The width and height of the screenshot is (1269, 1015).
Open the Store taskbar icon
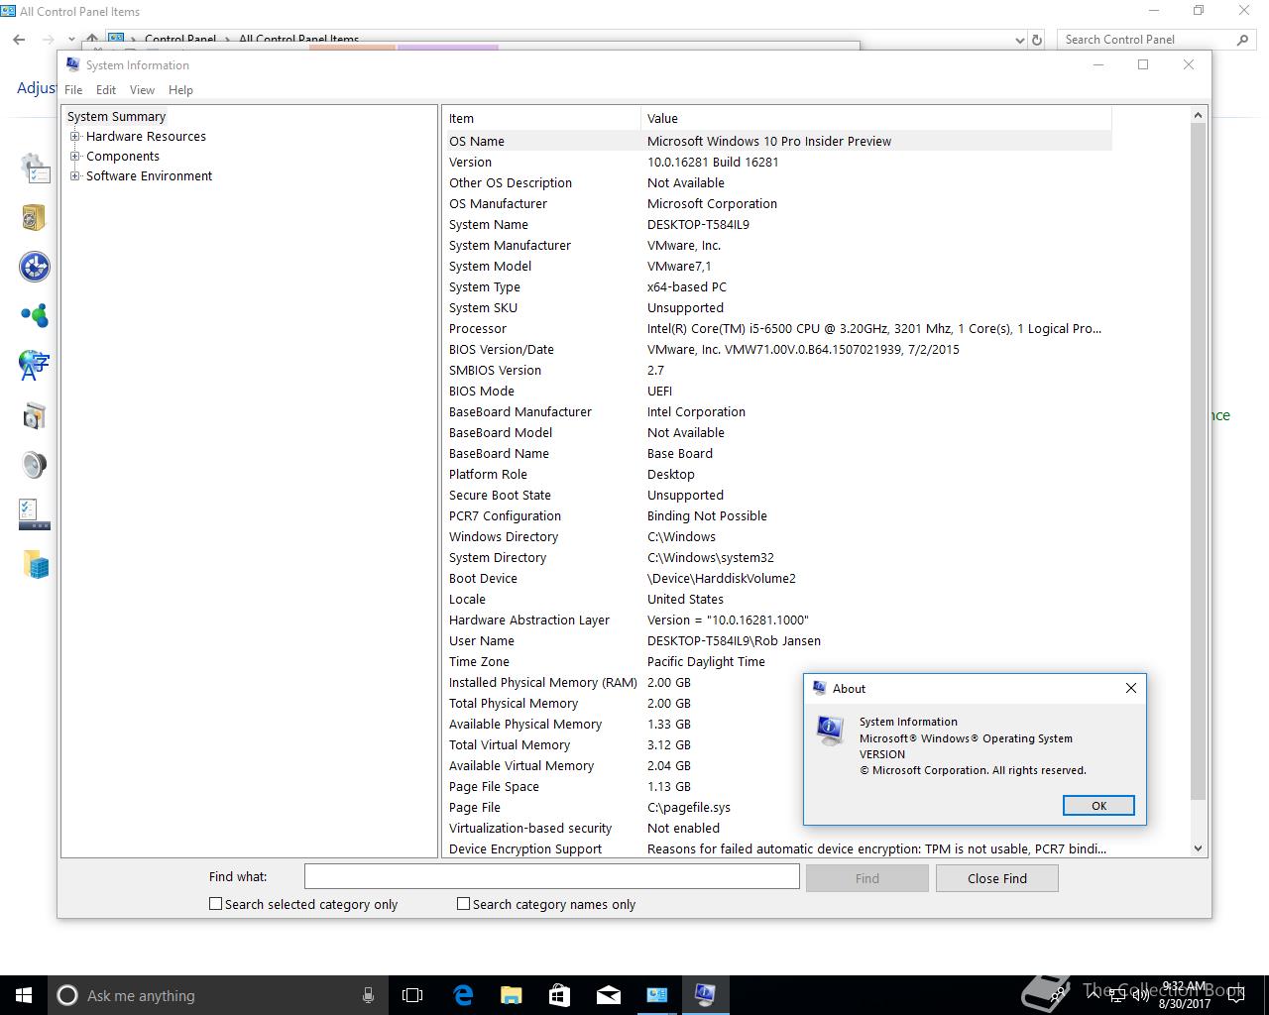[559, 995]
